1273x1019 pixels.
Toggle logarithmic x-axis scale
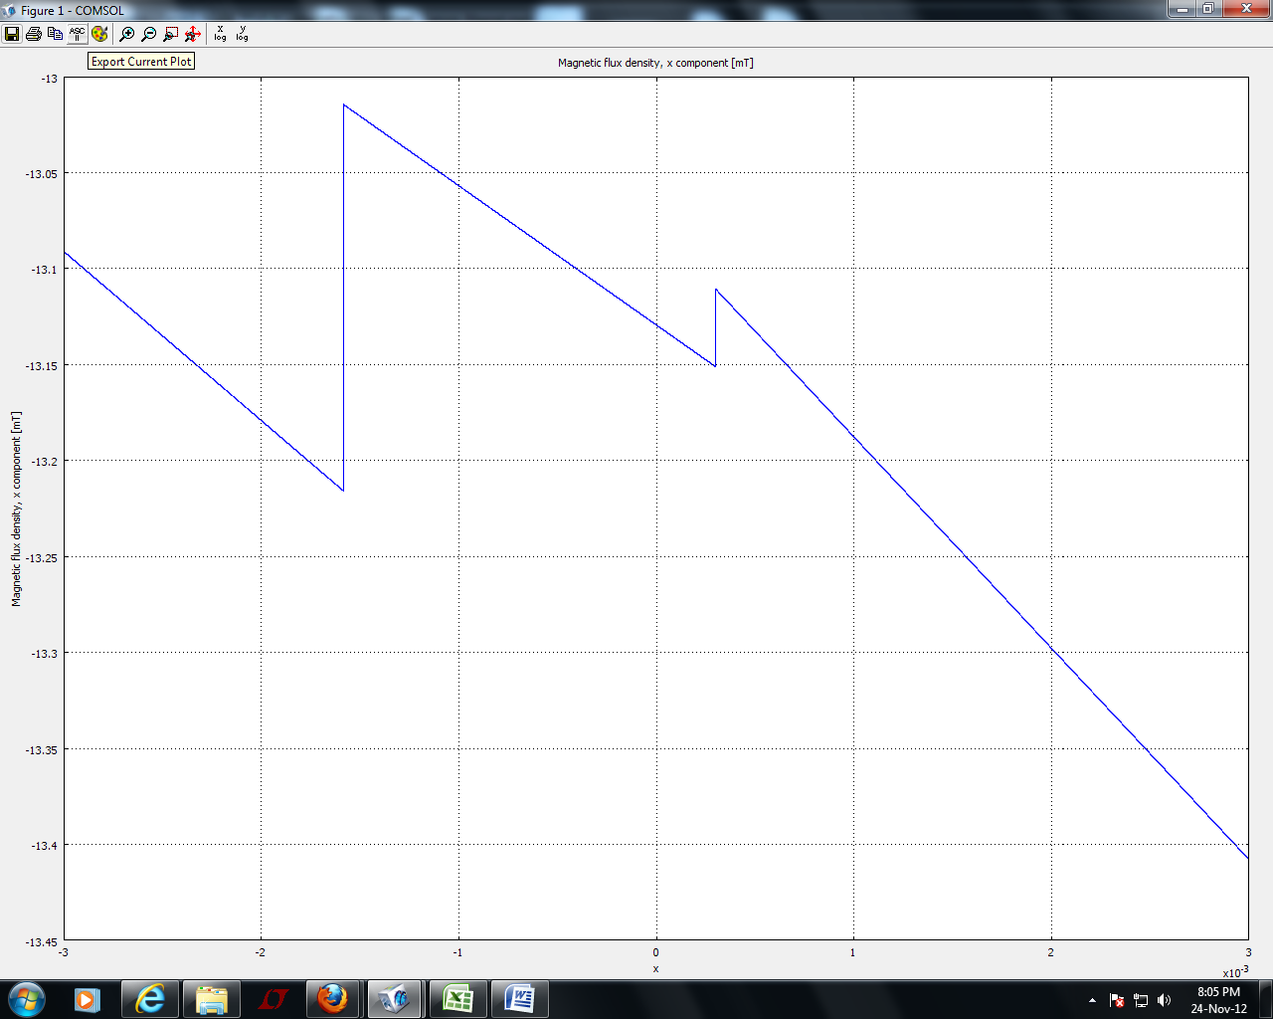[x=220, y=34]
